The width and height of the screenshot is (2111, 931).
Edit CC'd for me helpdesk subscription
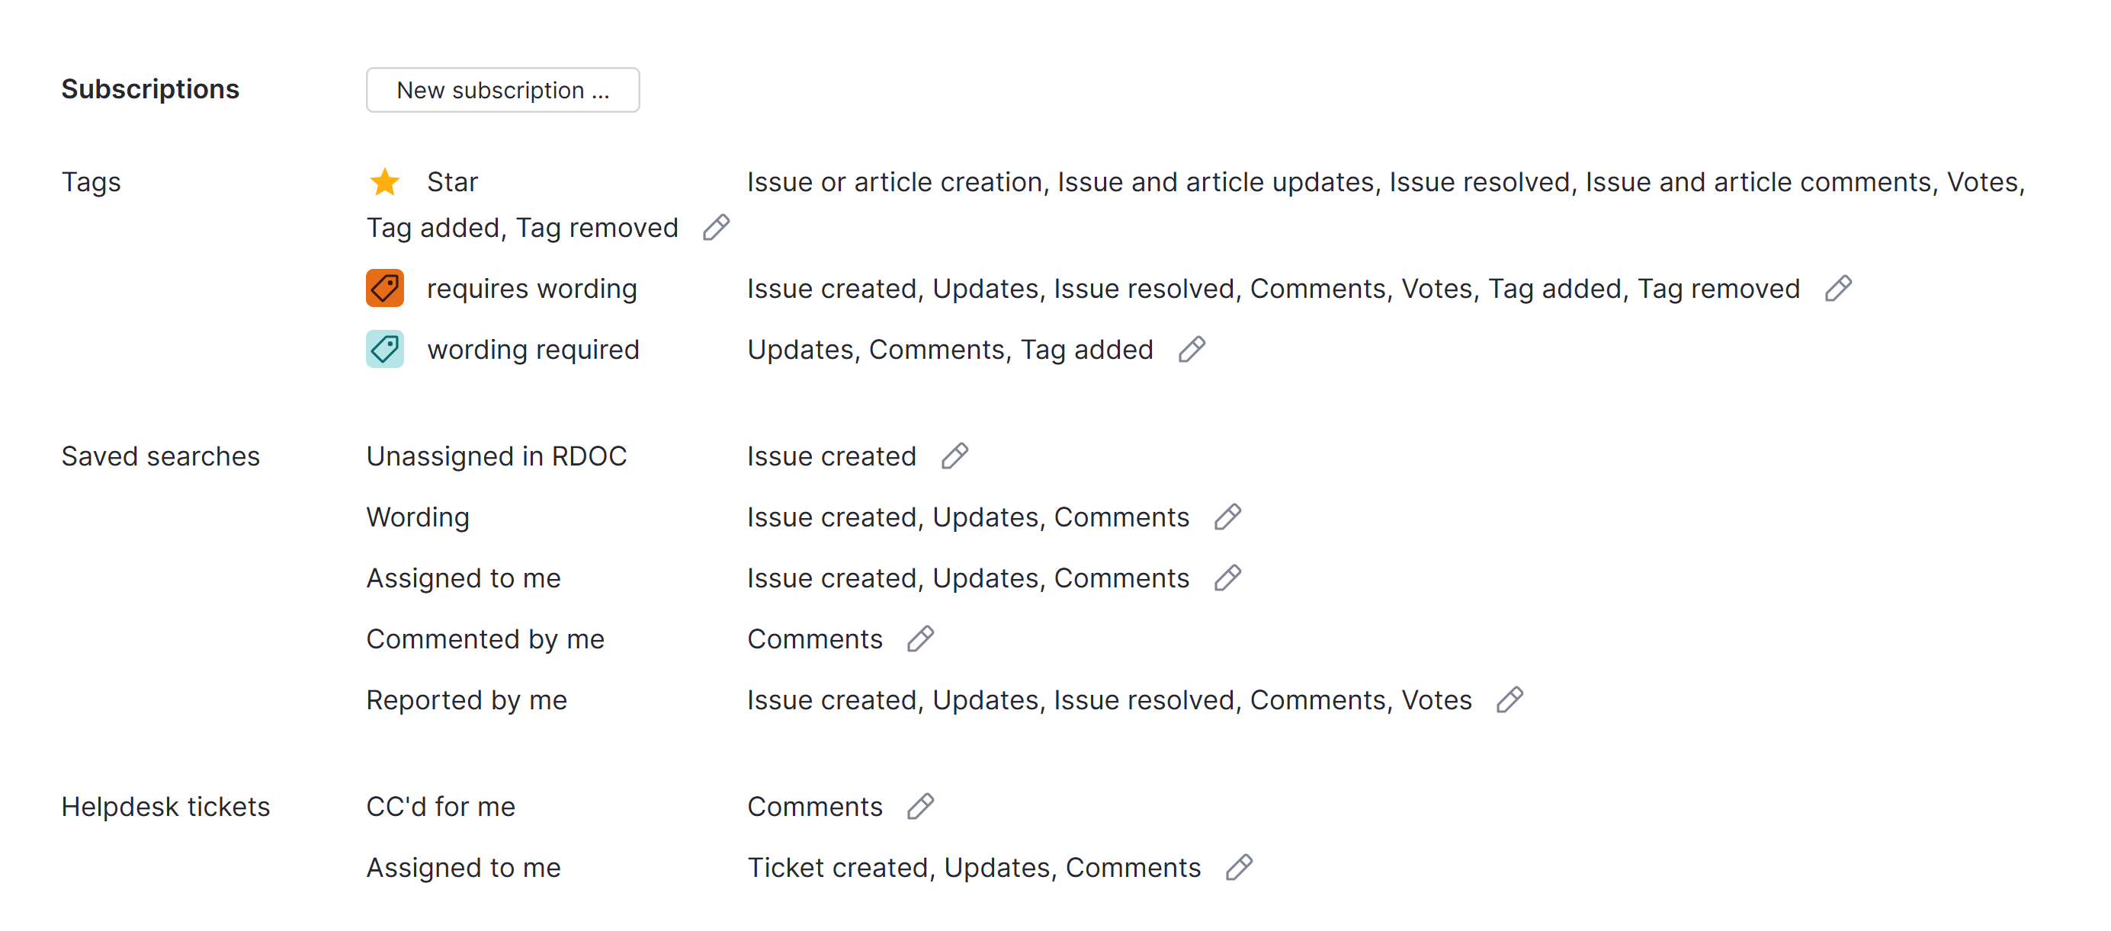pyautogui.click(x=921, y=807)
